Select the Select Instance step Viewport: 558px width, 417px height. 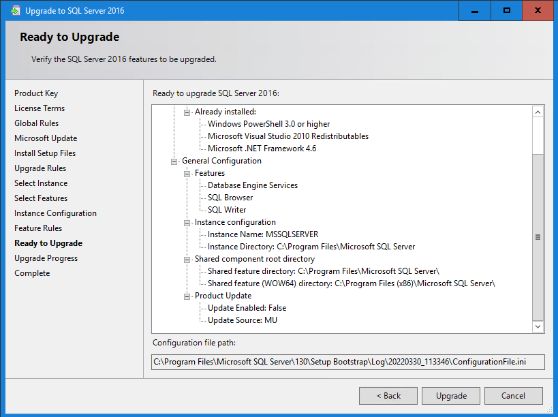(x=41, y=183)
